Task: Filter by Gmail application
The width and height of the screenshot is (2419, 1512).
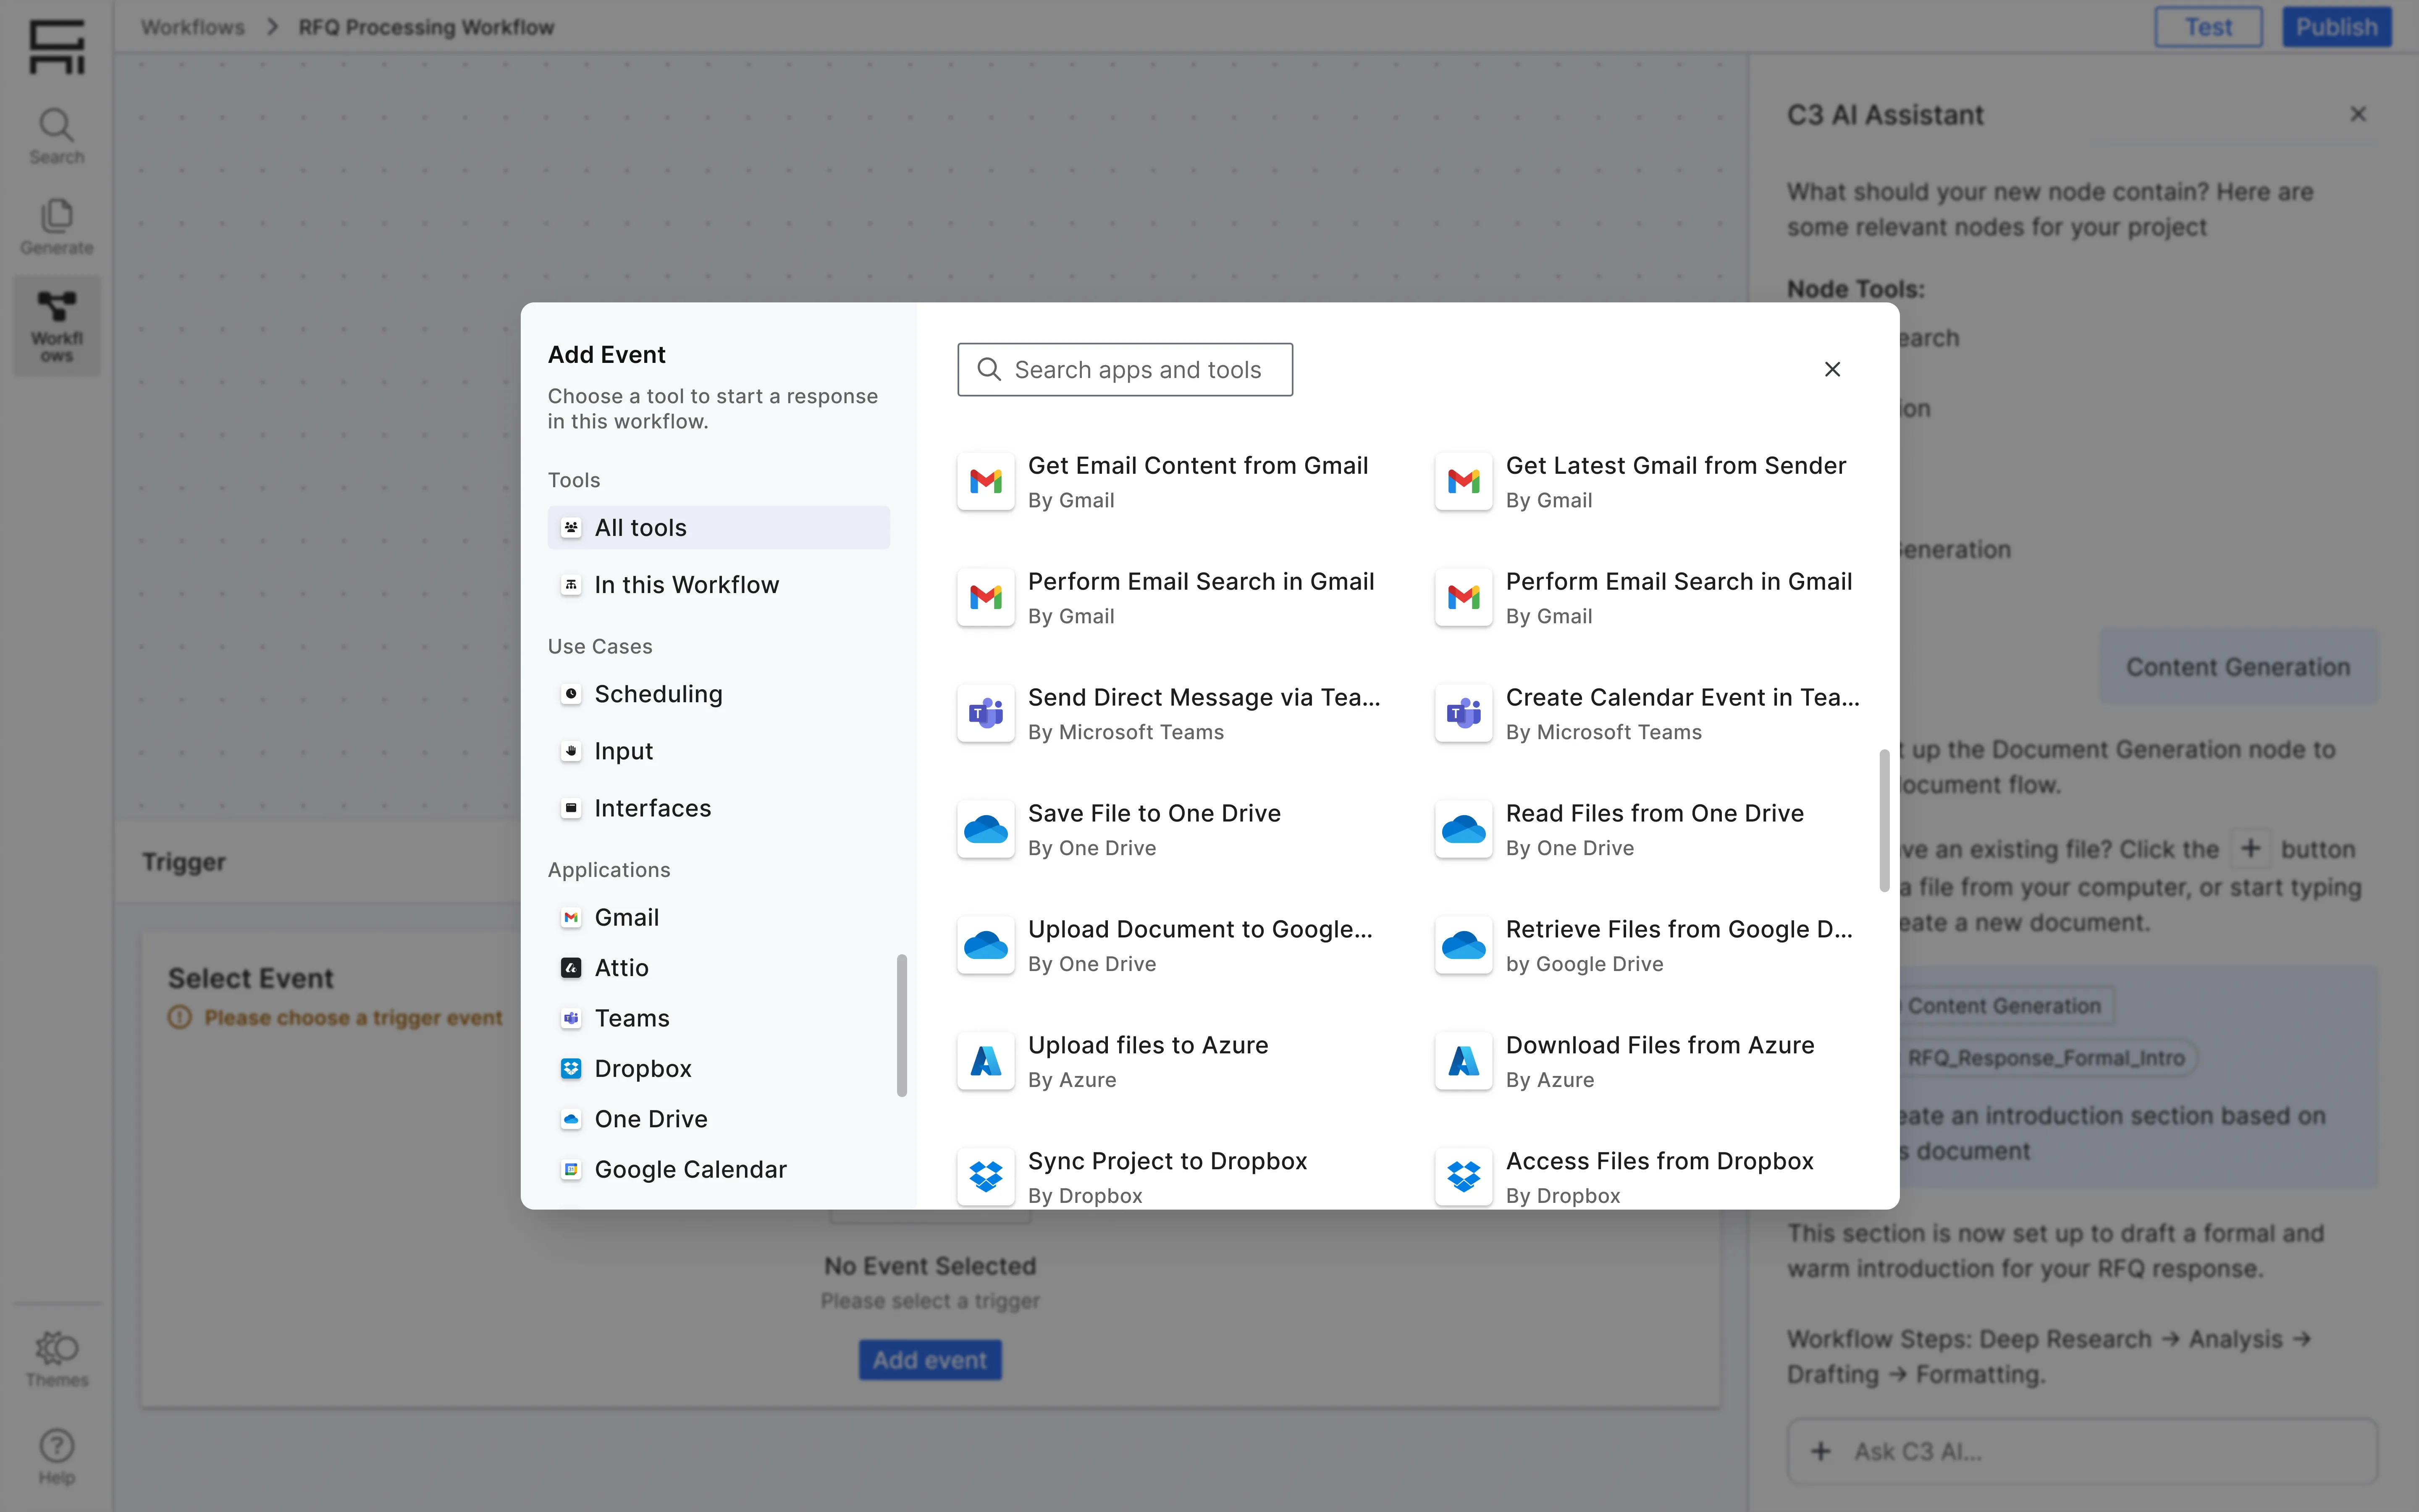Action: (x=718, y=917)
